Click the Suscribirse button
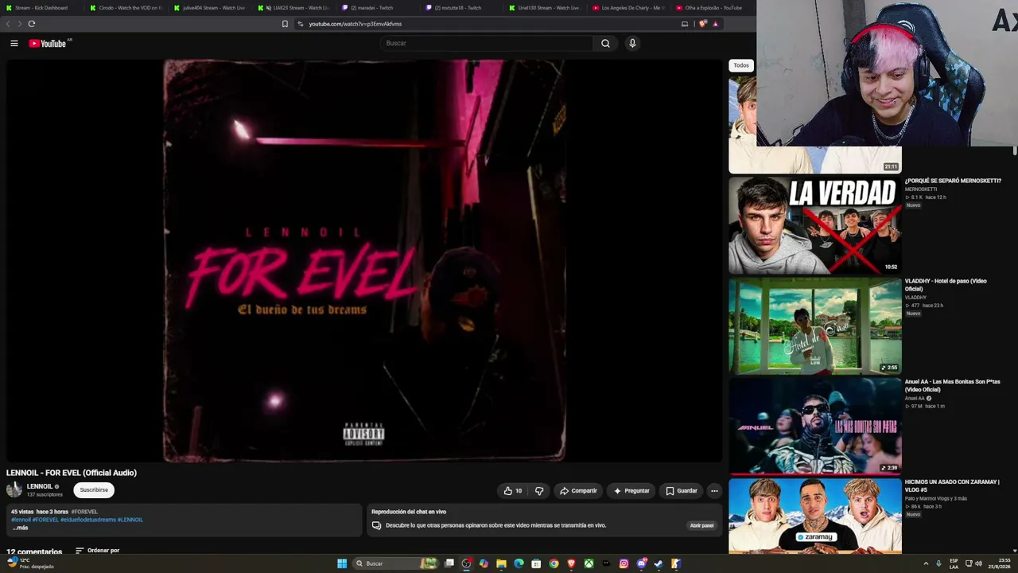This screenshot has height=573, width=1018. 94,490
